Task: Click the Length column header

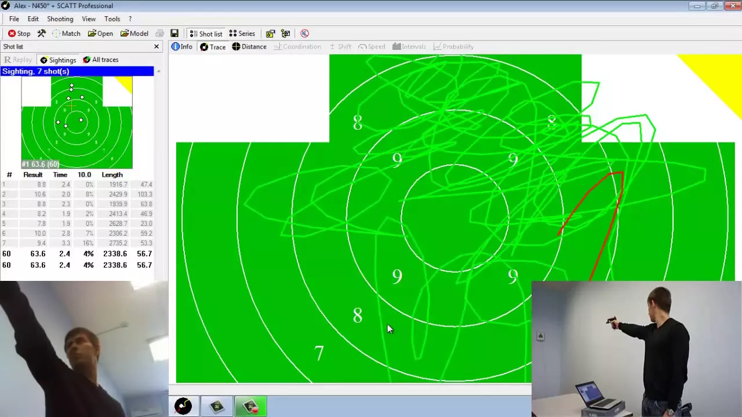Action: pos(112,175)
